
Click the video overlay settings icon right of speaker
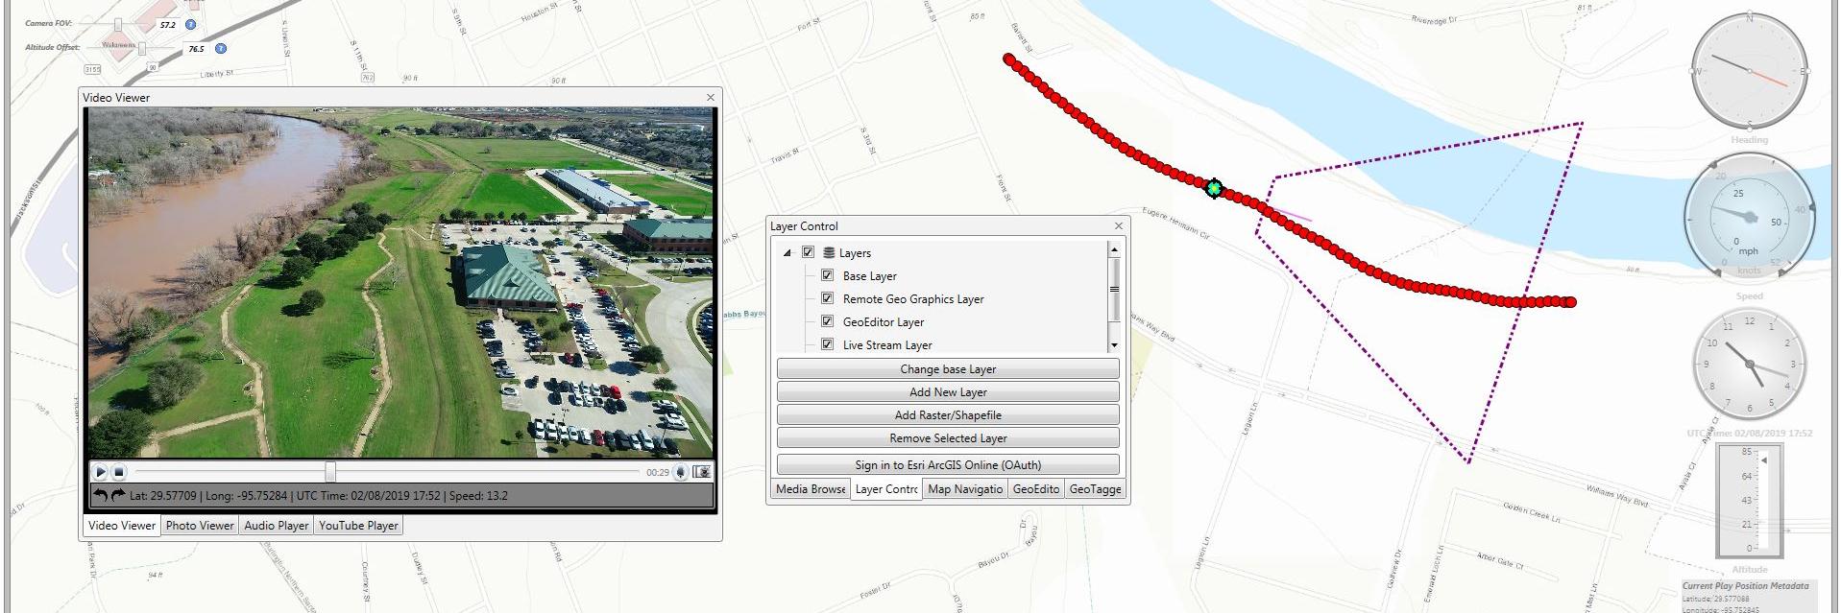coord(702,472)
